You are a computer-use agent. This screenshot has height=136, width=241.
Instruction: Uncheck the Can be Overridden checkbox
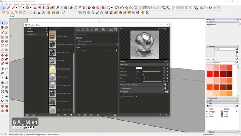coord(137,97)
